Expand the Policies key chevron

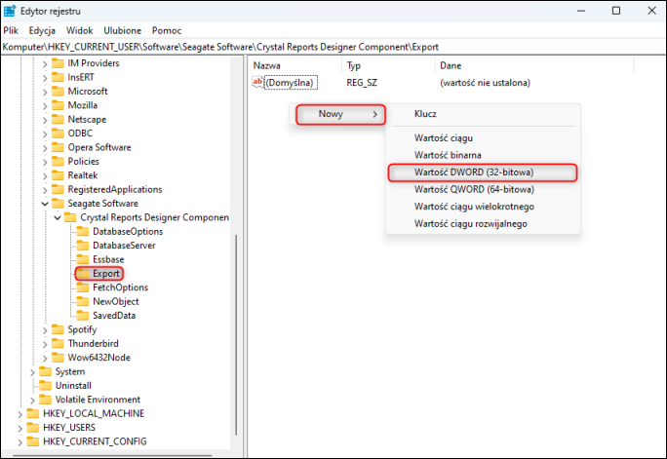(45, 162)
